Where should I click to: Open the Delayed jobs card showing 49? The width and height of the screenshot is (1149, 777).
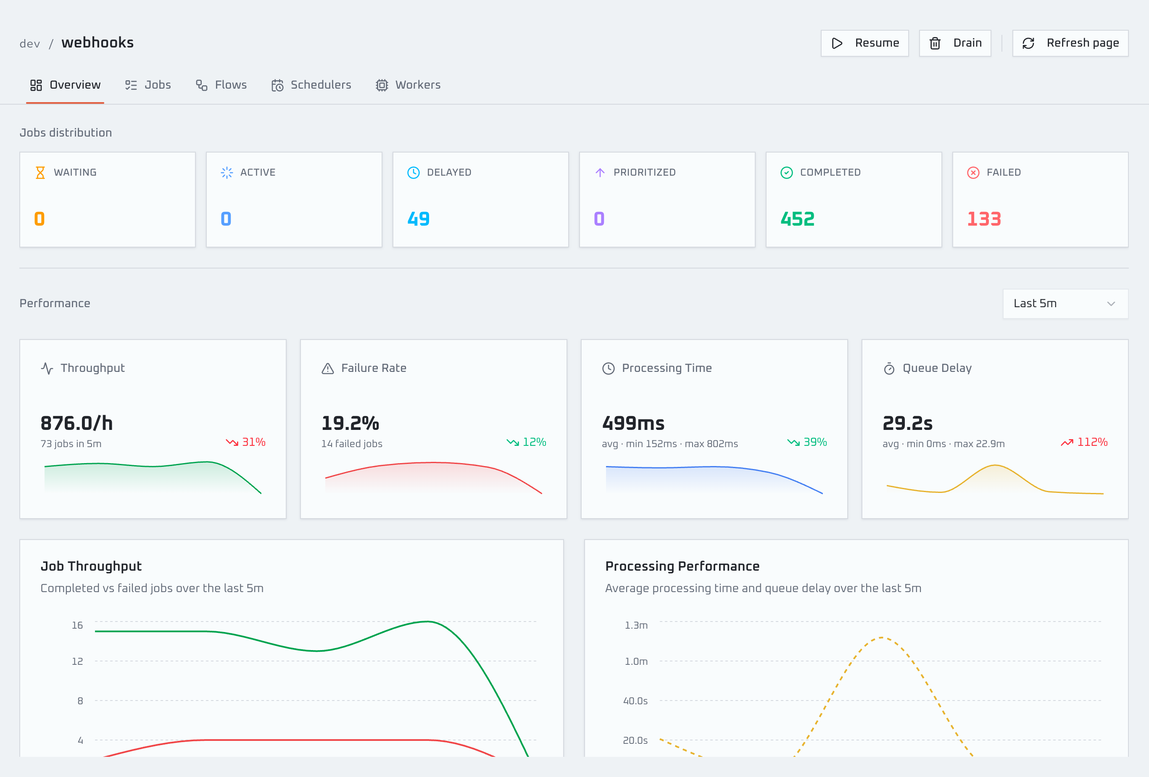pyautogui.click(x=480, y=199)
